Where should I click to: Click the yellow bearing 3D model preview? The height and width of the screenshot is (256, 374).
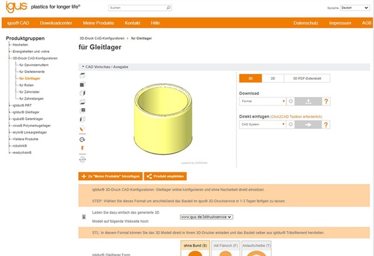[x=163, y=119]
